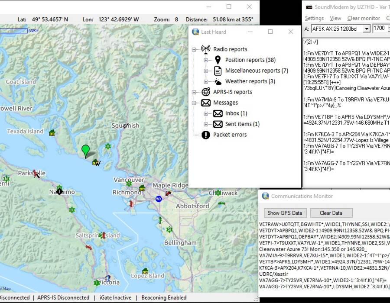This screenshot has height=303, width=390.
Task: Click the APRS-IS reports globe icon
Action: click(206, 92)
